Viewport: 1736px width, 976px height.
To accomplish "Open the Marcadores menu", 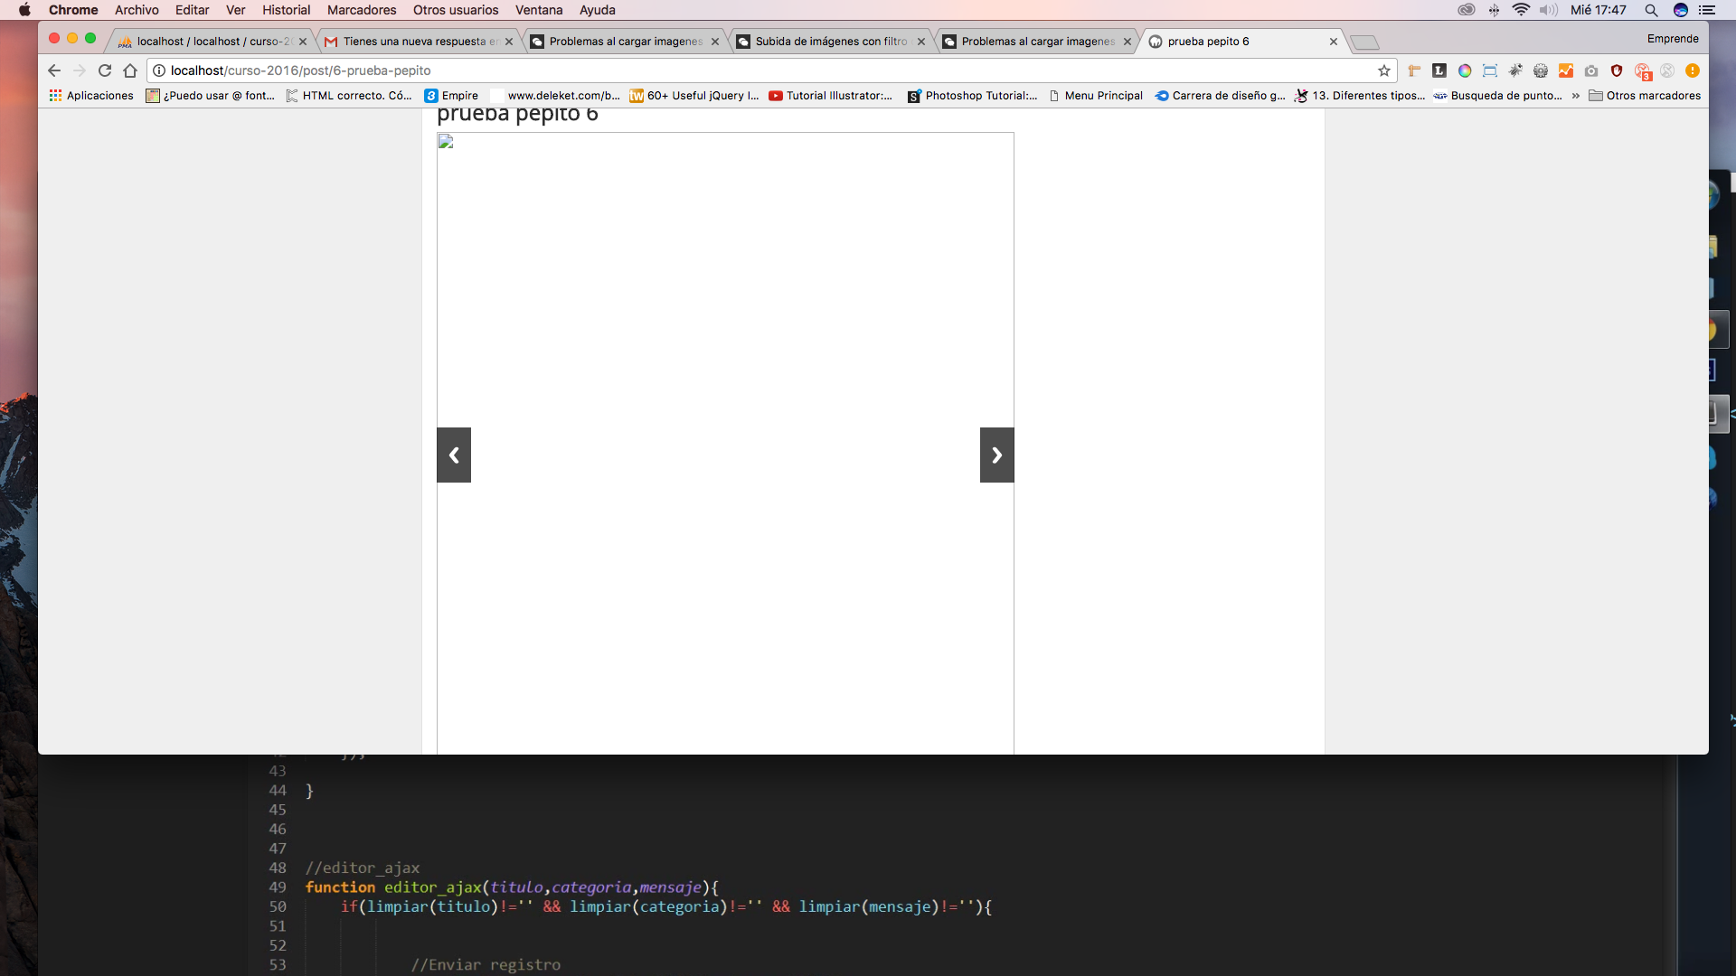I will coord(361,10).
